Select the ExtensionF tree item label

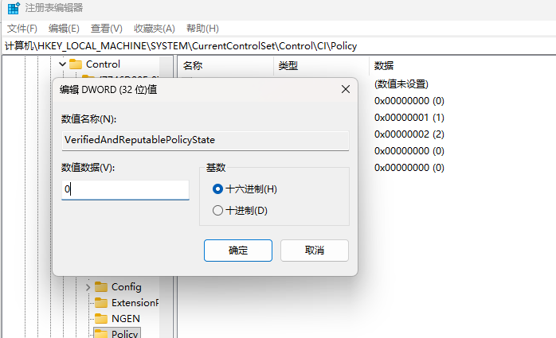pos(135,302)
